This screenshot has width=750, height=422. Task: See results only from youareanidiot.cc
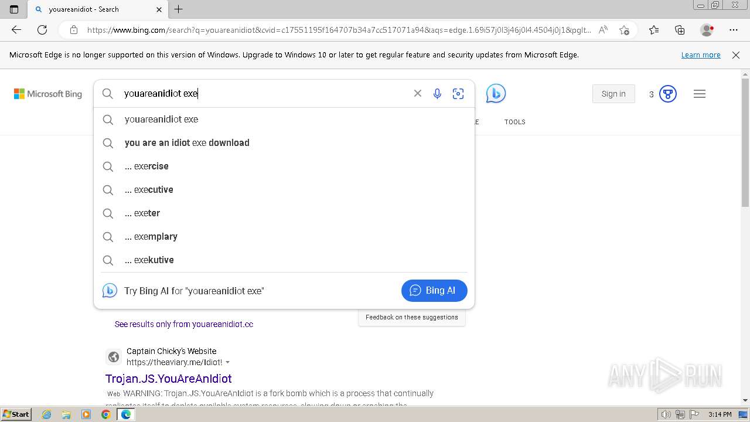(184, 324)
